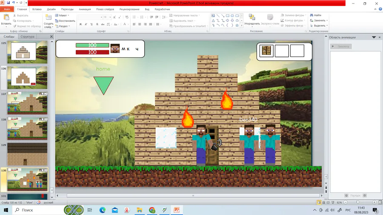
Task: Switch to the Анимация ribbon tab
Action: click(x=85, y=9)
